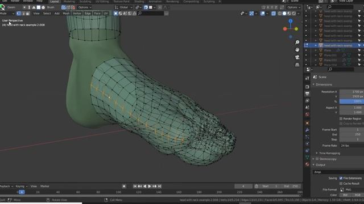Click the pan view hand icon
364x204 pixels.
click(297, 50)
